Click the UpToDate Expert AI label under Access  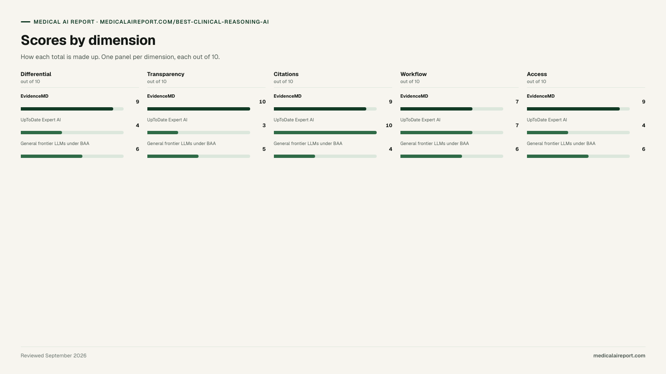(547, 120)
